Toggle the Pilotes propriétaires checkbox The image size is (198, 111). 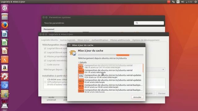tap(45, 56)
